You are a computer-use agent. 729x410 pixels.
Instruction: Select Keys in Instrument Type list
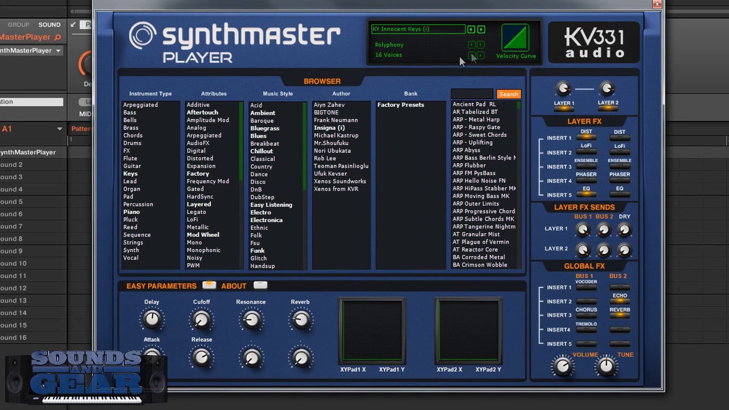130,174
